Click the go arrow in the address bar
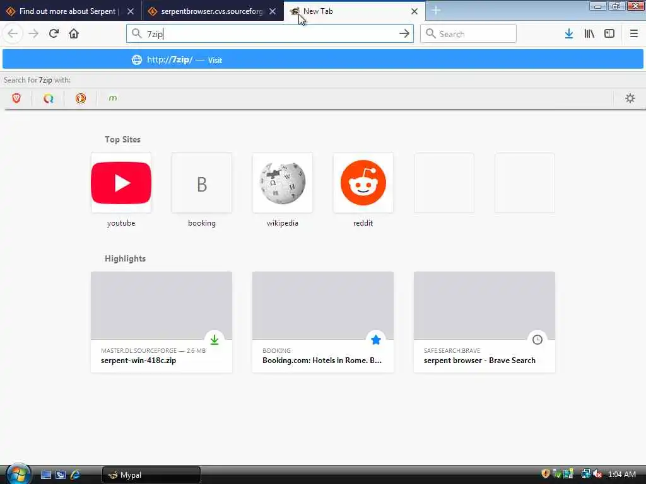 tap(404, 33)
